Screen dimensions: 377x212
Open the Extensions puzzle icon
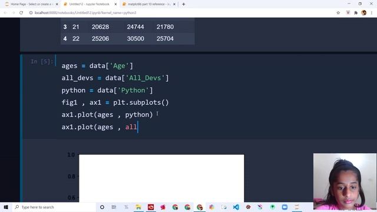356,13
